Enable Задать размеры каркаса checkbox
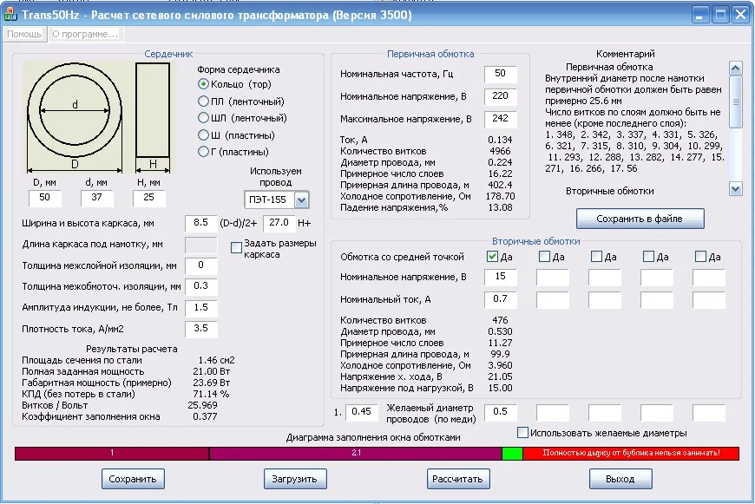The width and height of the screenshot is (755, 504). [236, 248]
